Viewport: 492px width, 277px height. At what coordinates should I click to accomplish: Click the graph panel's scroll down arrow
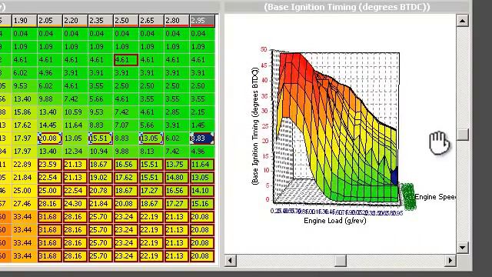pyautogui.click(x=463, y=248)
